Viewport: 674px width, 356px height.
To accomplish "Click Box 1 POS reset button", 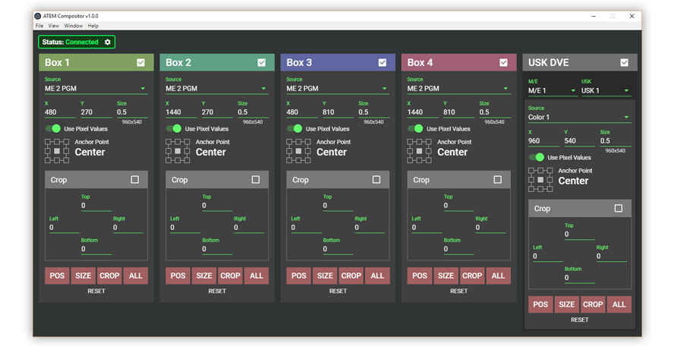I will point(57,276).
